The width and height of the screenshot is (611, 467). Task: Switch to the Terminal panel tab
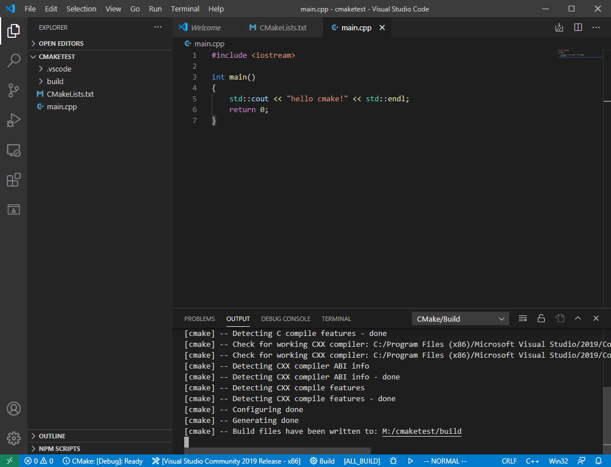(336, 319)
